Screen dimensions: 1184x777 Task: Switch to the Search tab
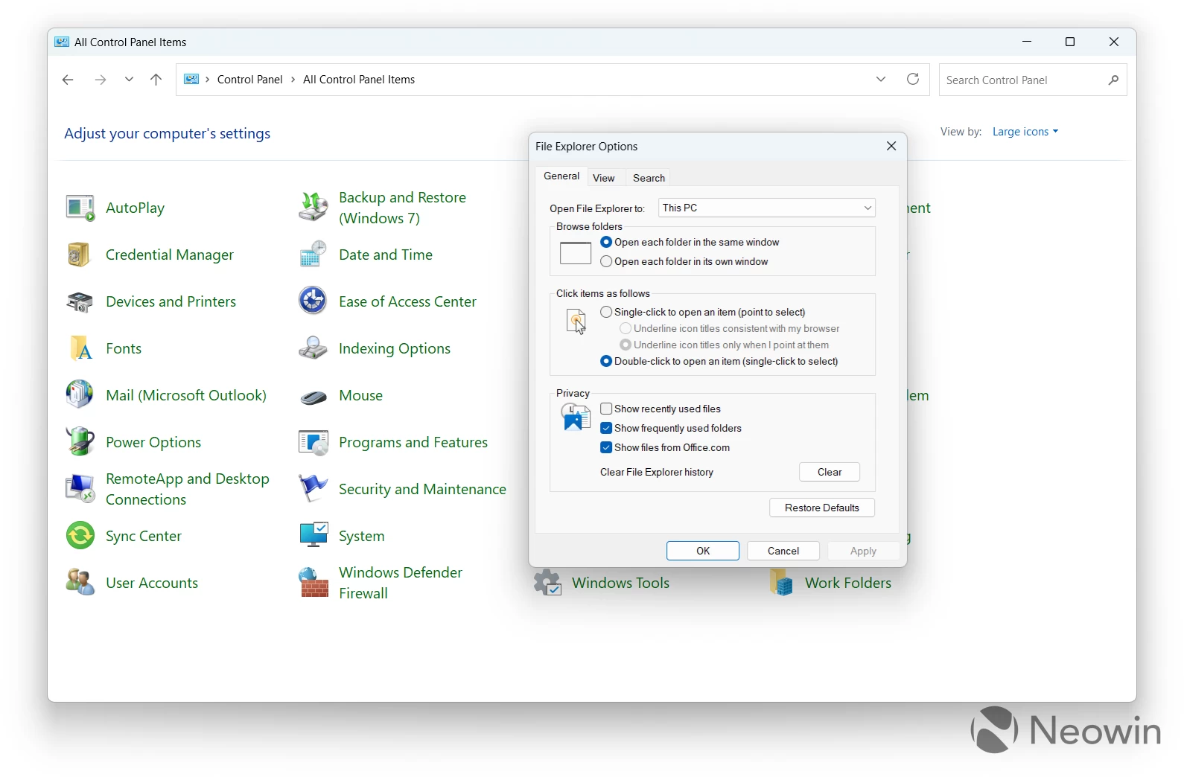click(649, 178)
